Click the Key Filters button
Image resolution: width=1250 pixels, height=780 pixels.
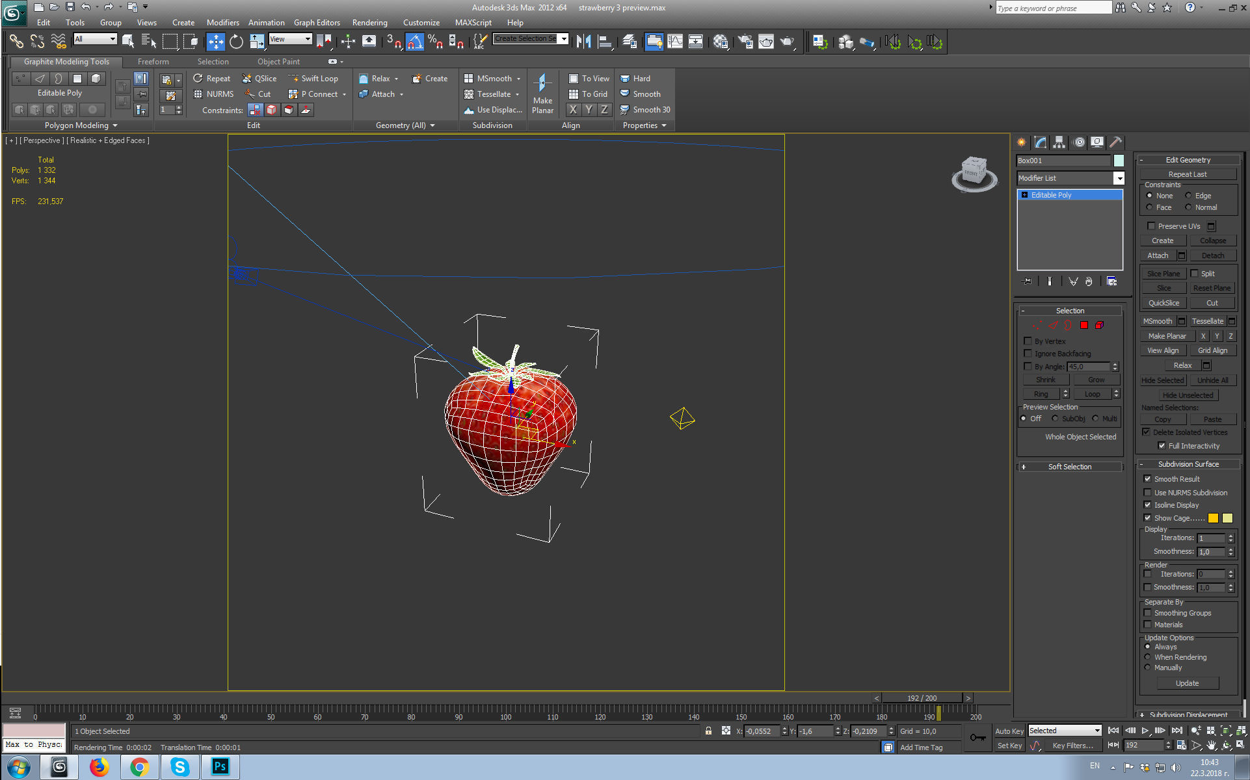1072,746
